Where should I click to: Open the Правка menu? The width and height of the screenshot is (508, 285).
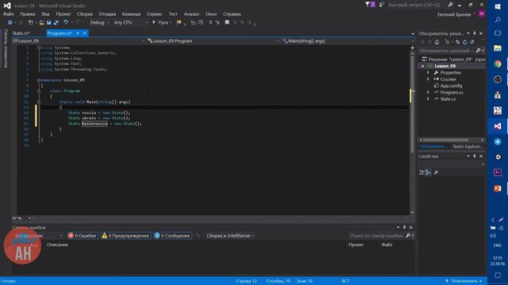point(27,14)
